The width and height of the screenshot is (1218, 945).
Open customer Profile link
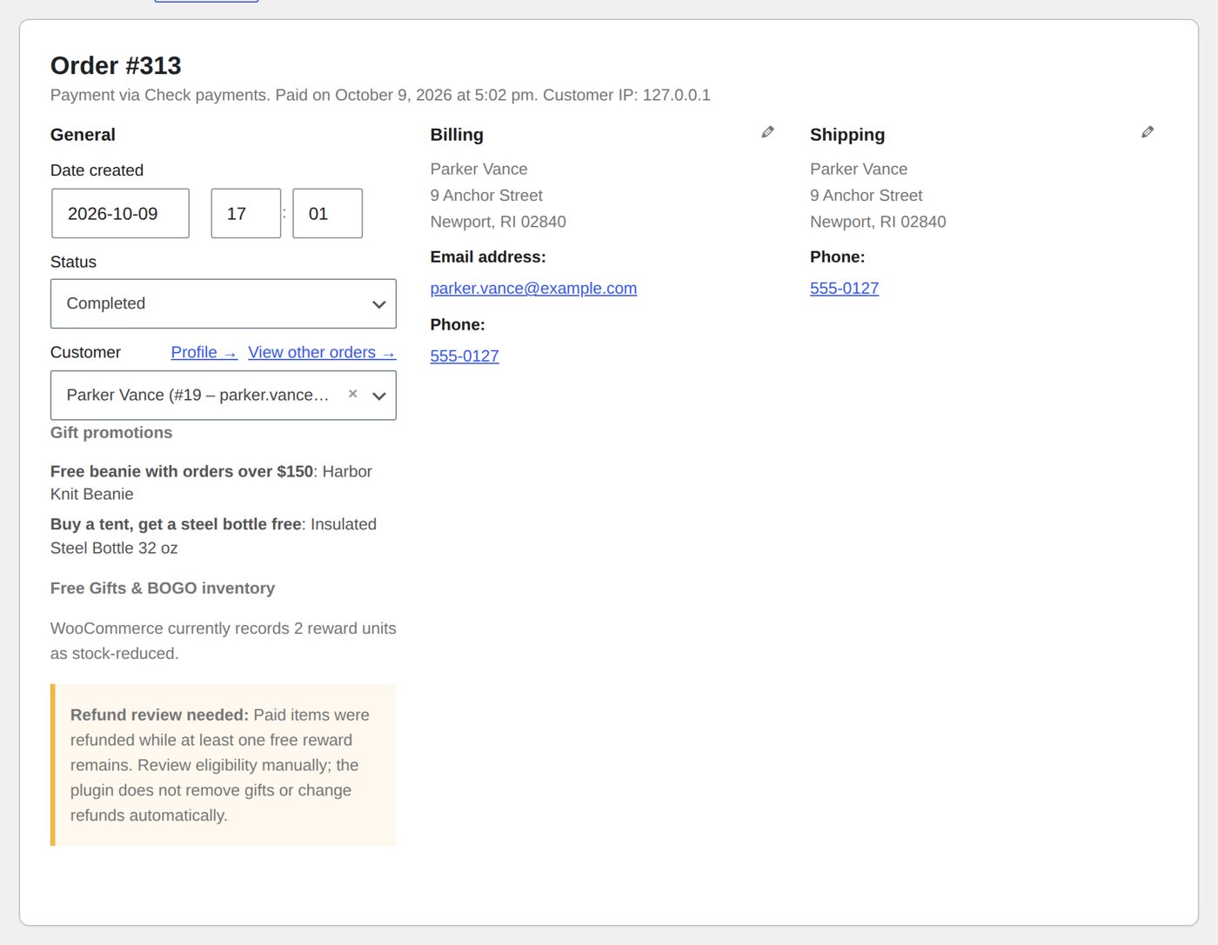point(204,352)
